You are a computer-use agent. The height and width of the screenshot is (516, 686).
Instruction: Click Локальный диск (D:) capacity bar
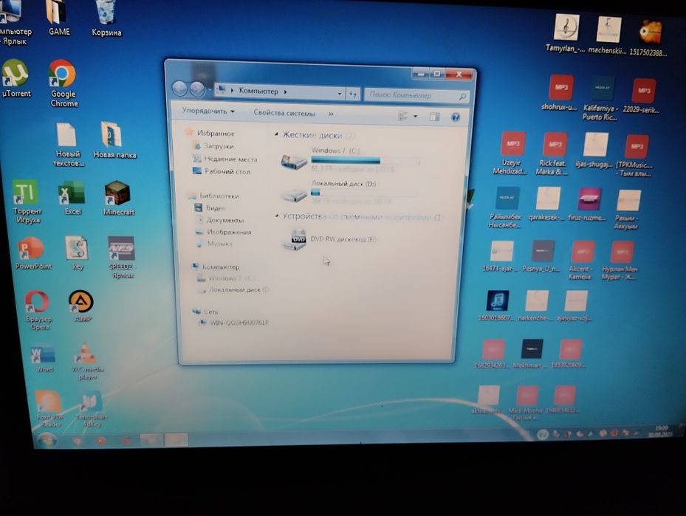364,193
